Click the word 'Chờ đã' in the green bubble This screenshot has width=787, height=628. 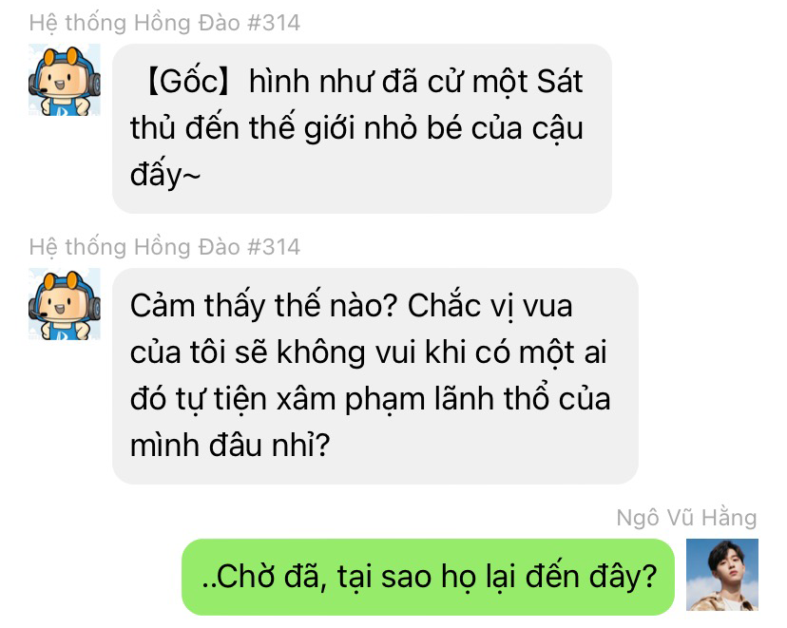tap(268, 577)
